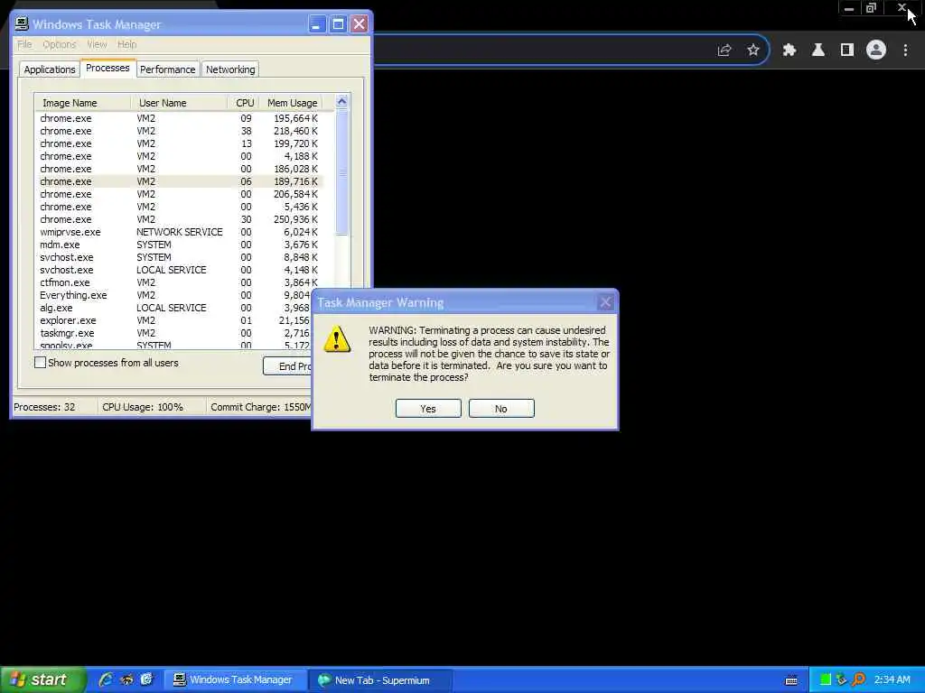
Task: Maximize the Windows Task Manager window
Action: point(338,24)
